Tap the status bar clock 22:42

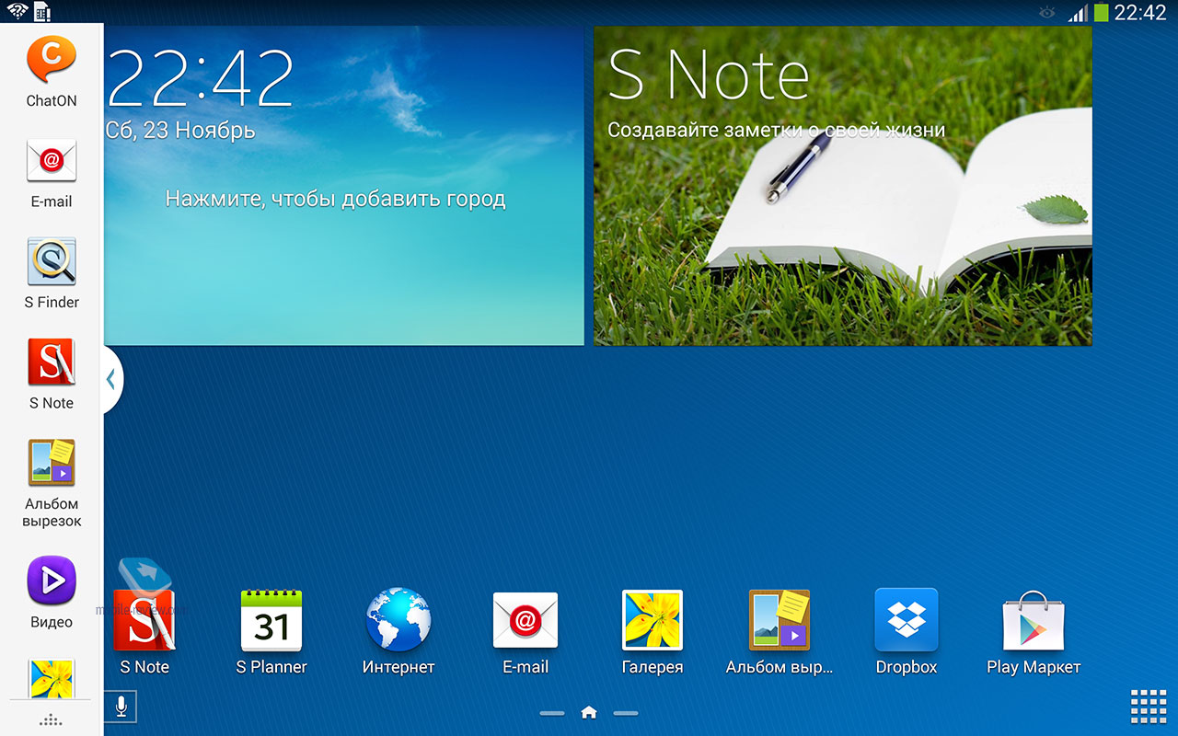[1140, 12]
